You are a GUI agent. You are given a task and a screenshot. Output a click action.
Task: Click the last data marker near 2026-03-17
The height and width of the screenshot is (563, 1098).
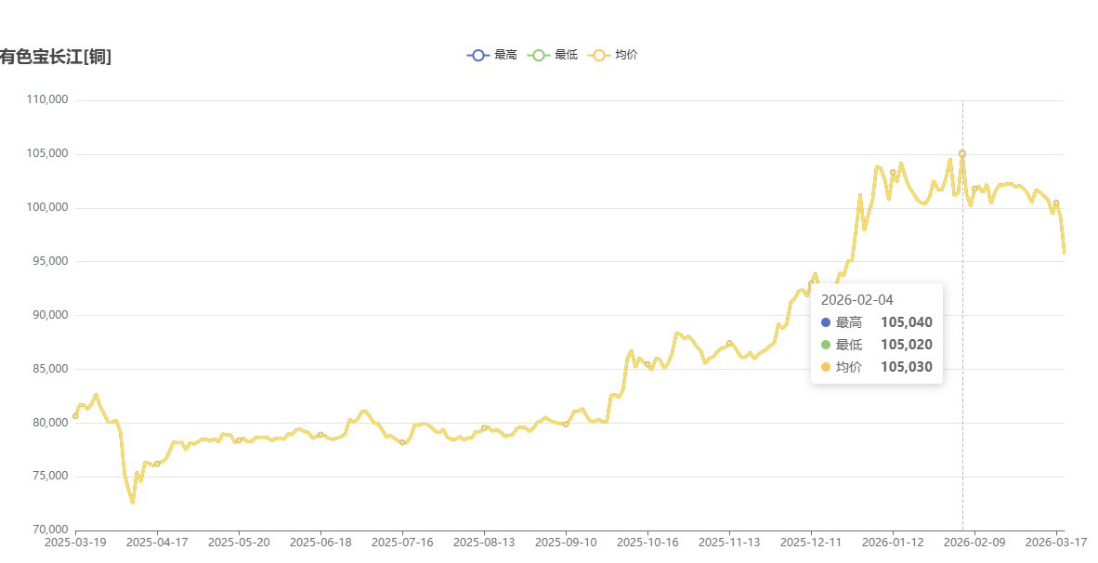[1056, 203]
